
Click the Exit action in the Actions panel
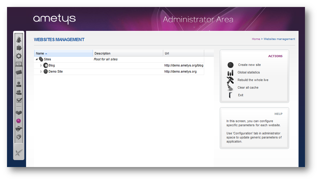coord(240,95)
